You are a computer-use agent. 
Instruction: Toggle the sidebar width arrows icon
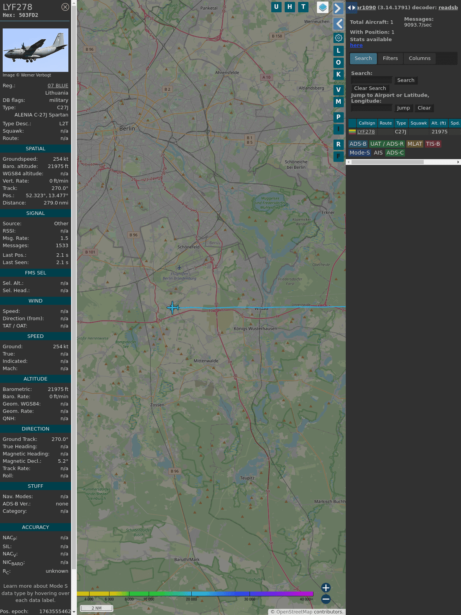point(351,8)
